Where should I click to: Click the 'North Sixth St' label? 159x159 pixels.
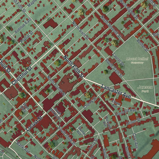80,31
